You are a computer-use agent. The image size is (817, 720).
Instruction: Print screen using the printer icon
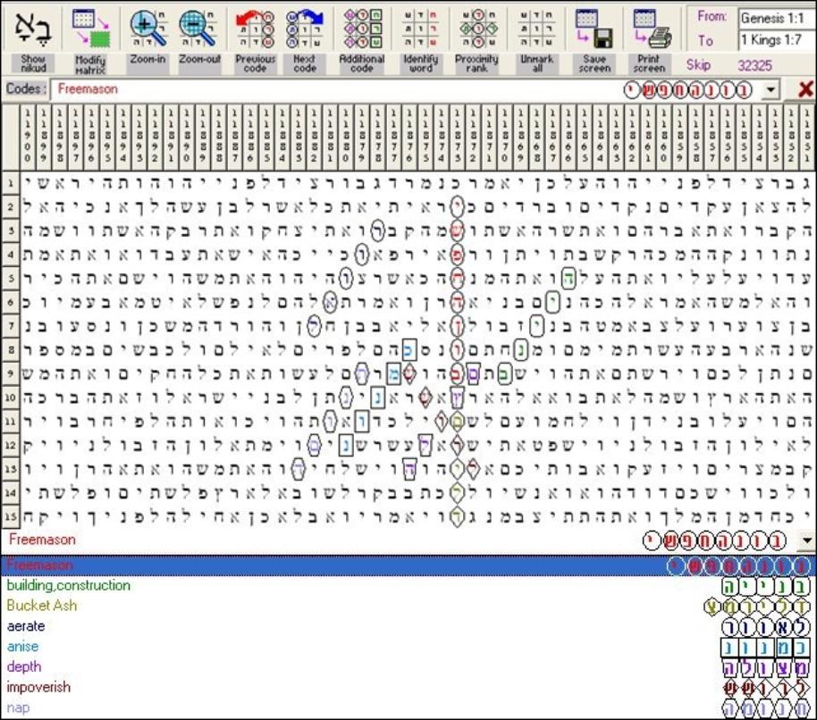[650, 29]
